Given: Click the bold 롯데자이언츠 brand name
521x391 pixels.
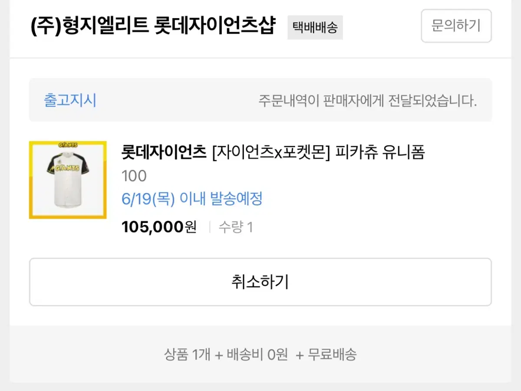Looking at the screenshot, I should coord(164,153).
